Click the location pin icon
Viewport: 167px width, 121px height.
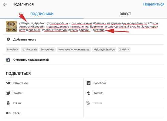[x=8, y=39]
